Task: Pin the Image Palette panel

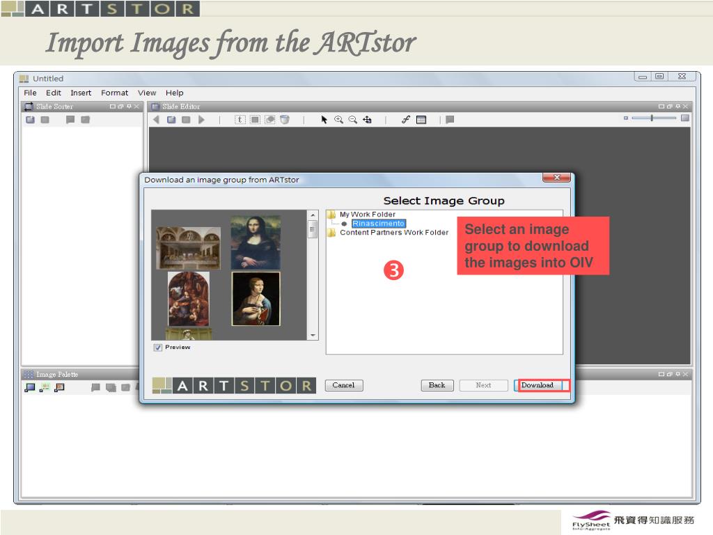Action: (x=678, y=374)
